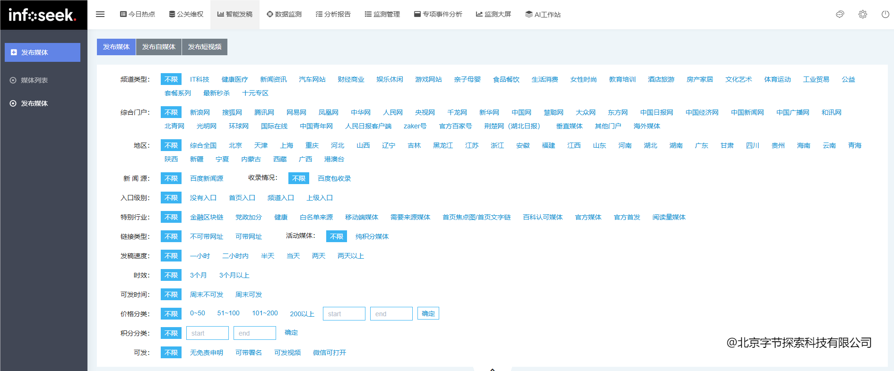Image resolution: width=894 pixels, height=371 pixels.
Task: Select IT科技 channel type filter
Action: coord(199,79)
